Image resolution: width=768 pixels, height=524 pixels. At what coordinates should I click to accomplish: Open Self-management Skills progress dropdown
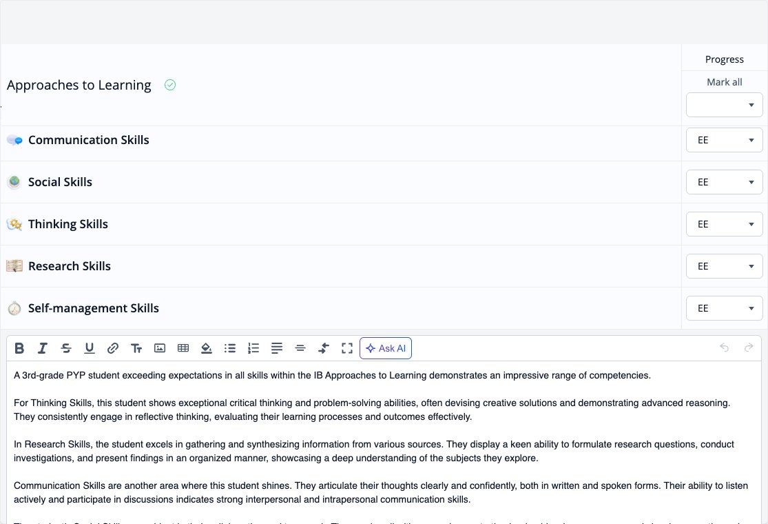(x=725, y=308)
